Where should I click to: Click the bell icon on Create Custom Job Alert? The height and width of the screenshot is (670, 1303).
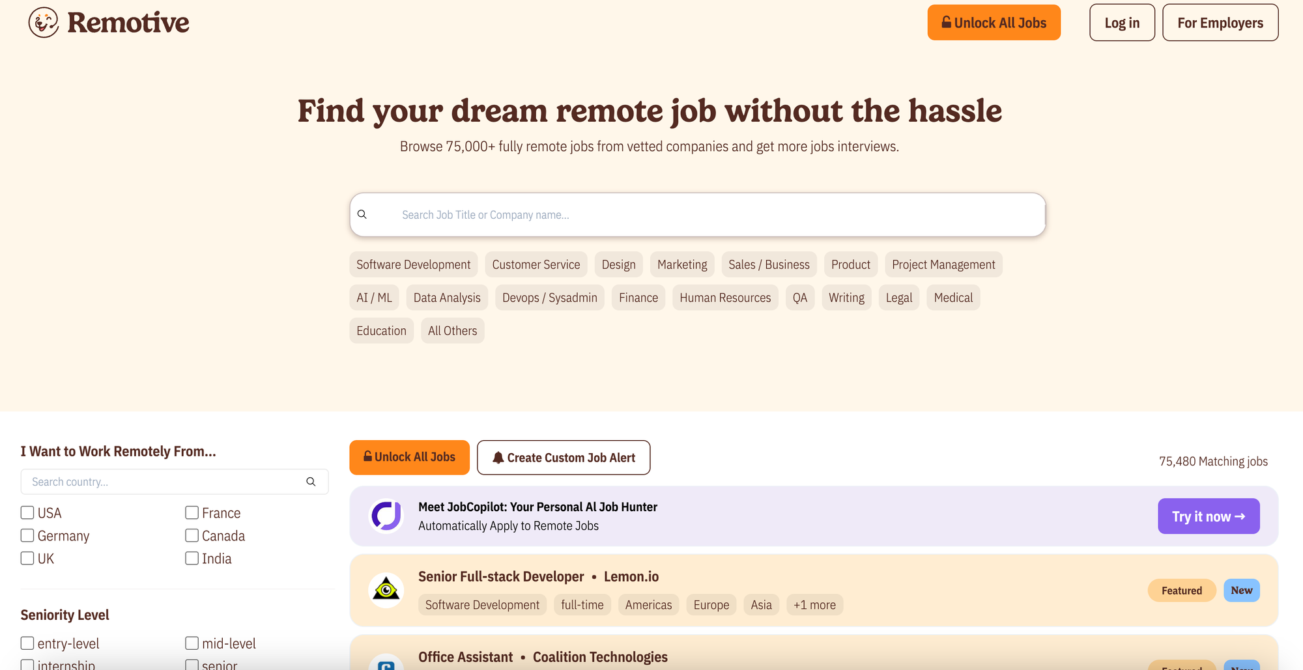click(x=498, y=457)
